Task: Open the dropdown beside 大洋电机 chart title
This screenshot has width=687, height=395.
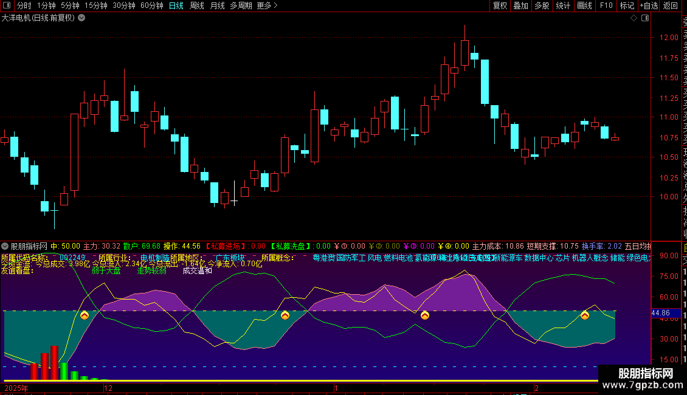Action: (81, 18)
